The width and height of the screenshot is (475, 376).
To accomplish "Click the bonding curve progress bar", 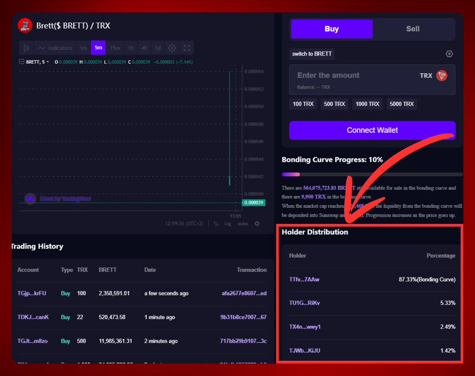I will click(372, 174).
